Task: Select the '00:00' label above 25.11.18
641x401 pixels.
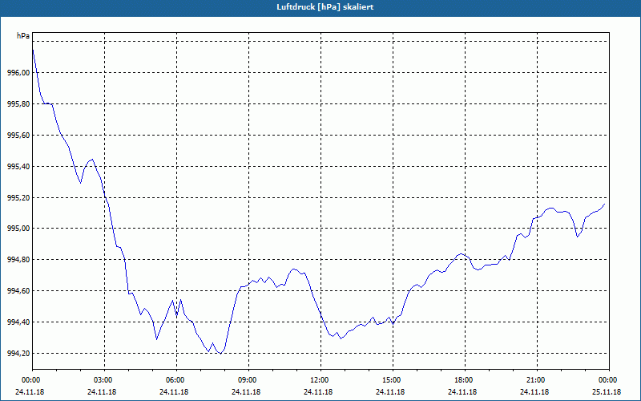Action: 608,380
